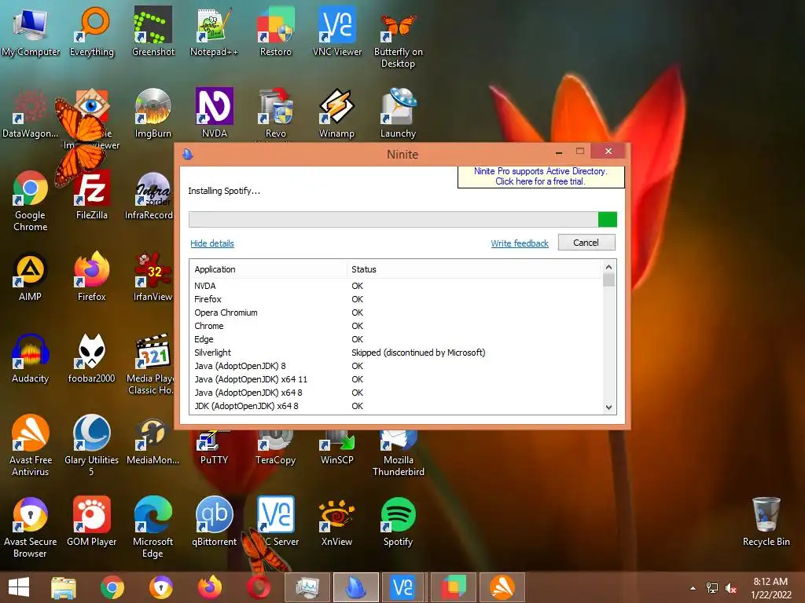This screenshot has height=603, width=805.
Task: Open the FileZilla desktop icon
Action: click(92, 195)
